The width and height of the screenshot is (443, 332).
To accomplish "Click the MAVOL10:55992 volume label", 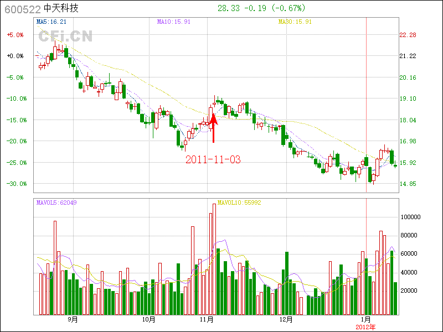I will [239, 203].
